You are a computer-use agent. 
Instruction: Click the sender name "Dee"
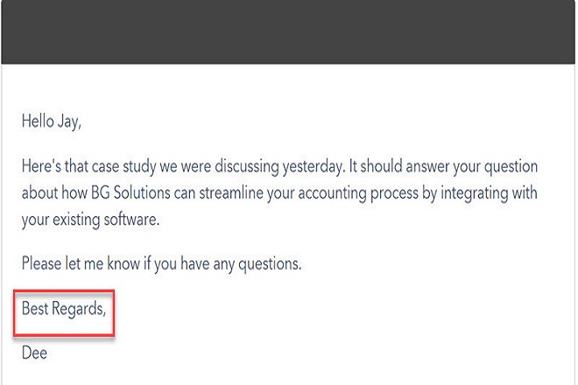[34, 353]
